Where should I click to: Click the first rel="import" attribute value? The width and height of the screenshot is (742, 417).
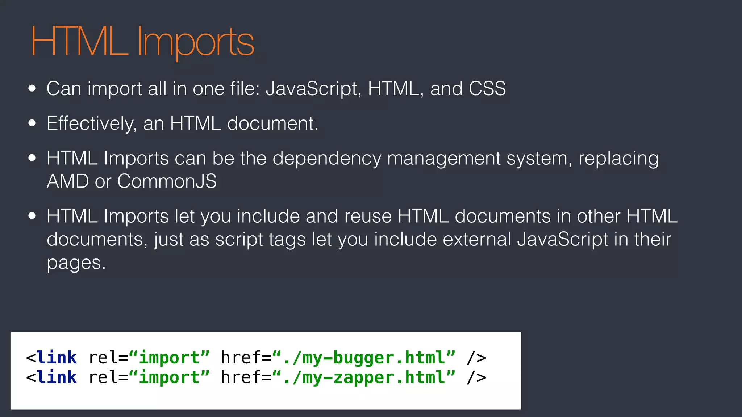coord(169,358)
